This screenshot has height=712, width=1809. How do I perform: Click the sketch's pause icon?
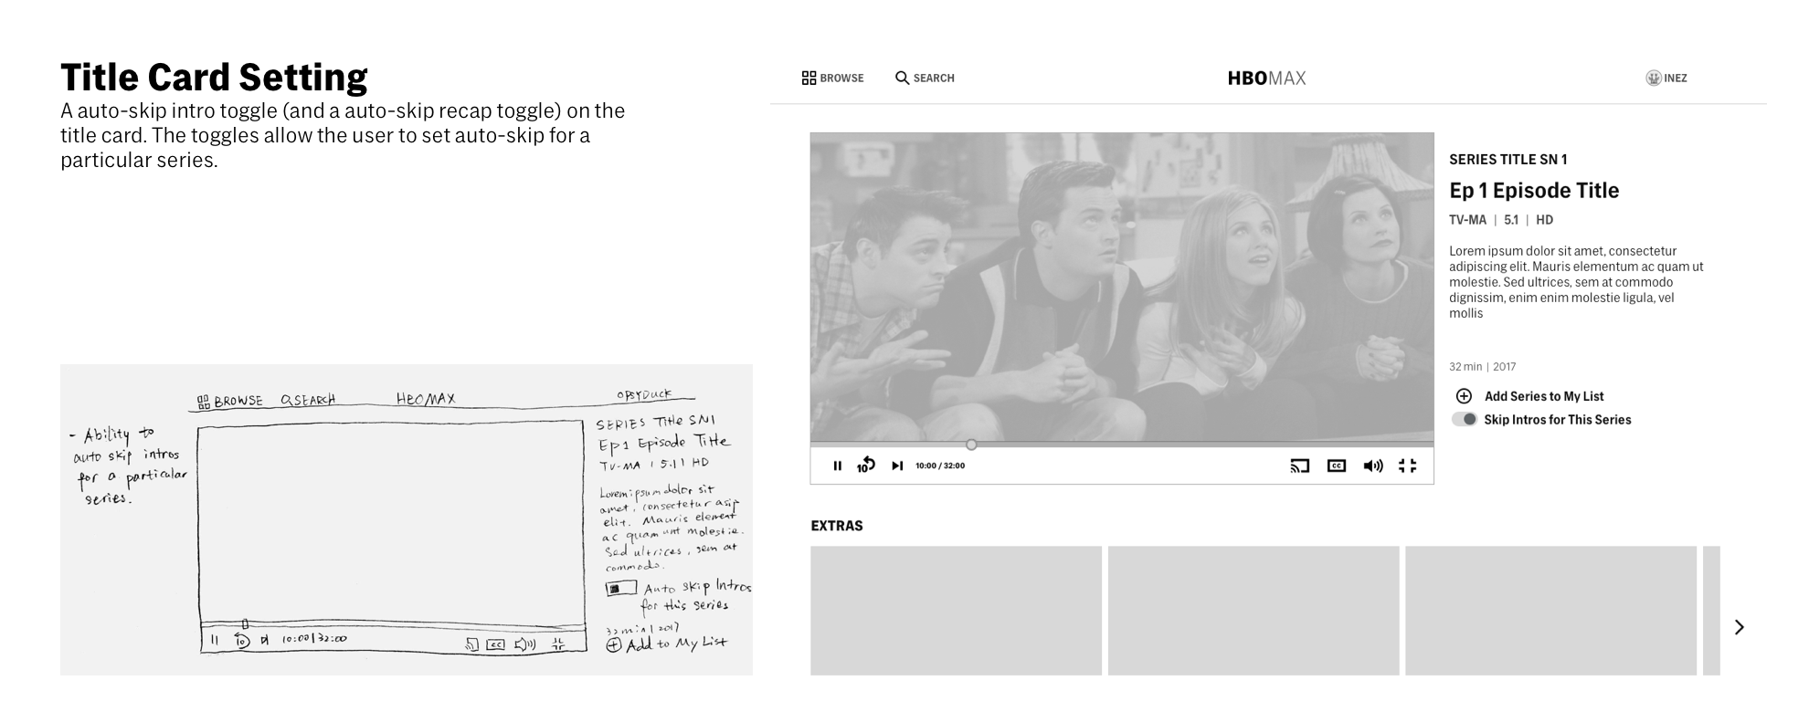(216, 640)
